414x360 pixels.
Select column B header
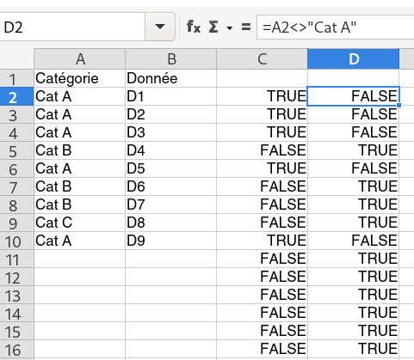click(170, 59)
